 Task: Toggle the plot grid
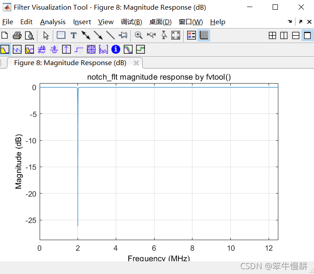tap(204, 35)
